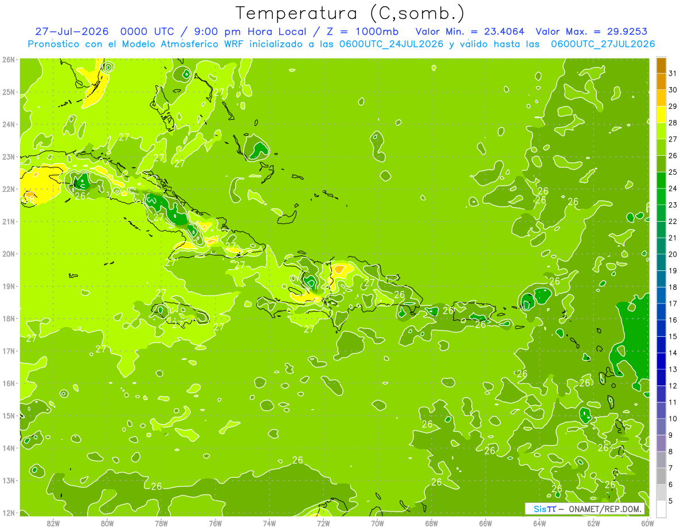Click the "Valor Min. = 23.4064" text
This screenshot has height=531, width=688.
click(x=470, y=32)
